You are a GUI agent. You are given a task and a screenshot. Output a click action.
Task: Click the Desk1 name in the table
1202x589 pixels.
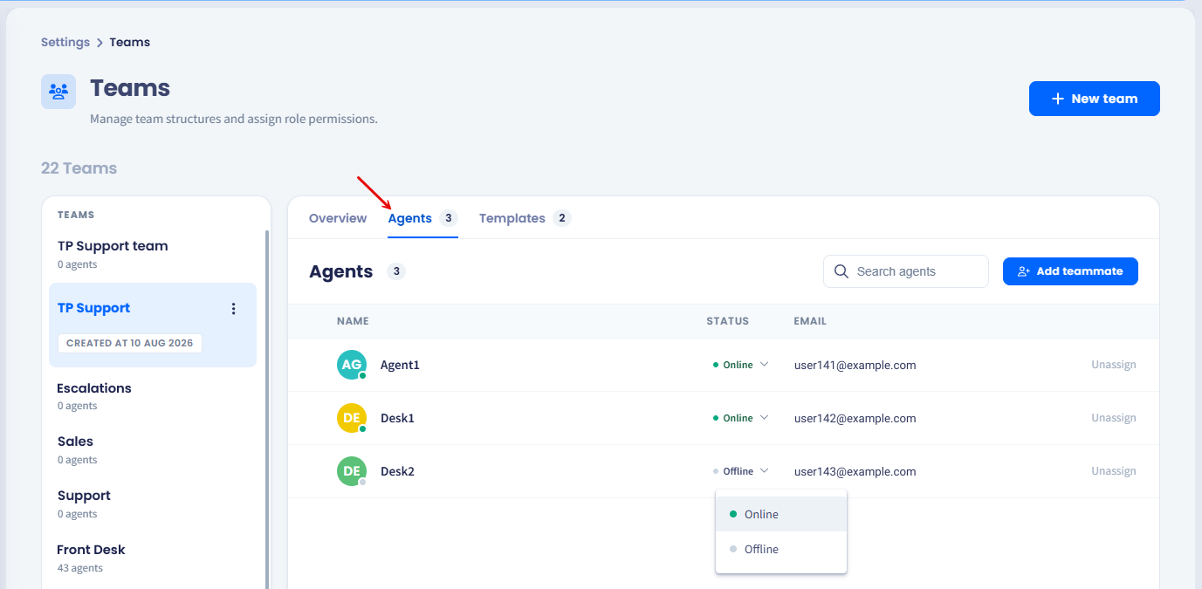397,418
